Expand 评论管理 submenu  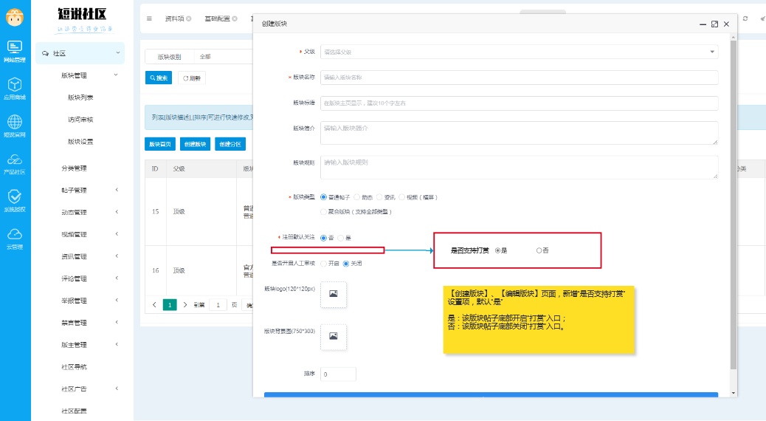point(117,278)
